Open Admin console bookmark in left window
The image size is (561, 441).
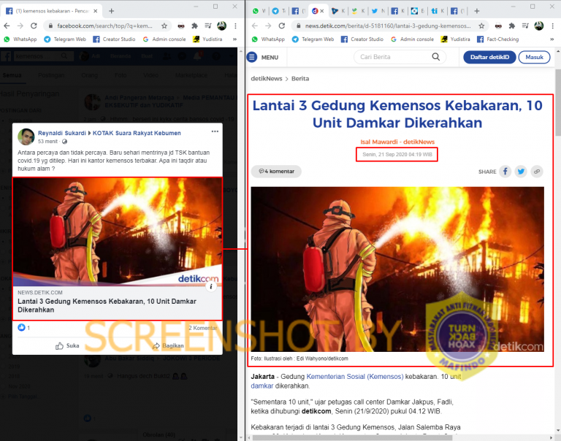[164, 39]
